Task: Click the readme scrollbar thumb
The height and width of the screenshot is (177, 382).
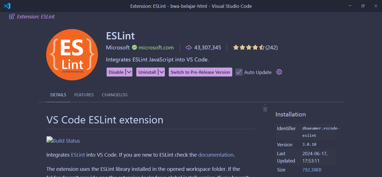Action: coord(265,109)
